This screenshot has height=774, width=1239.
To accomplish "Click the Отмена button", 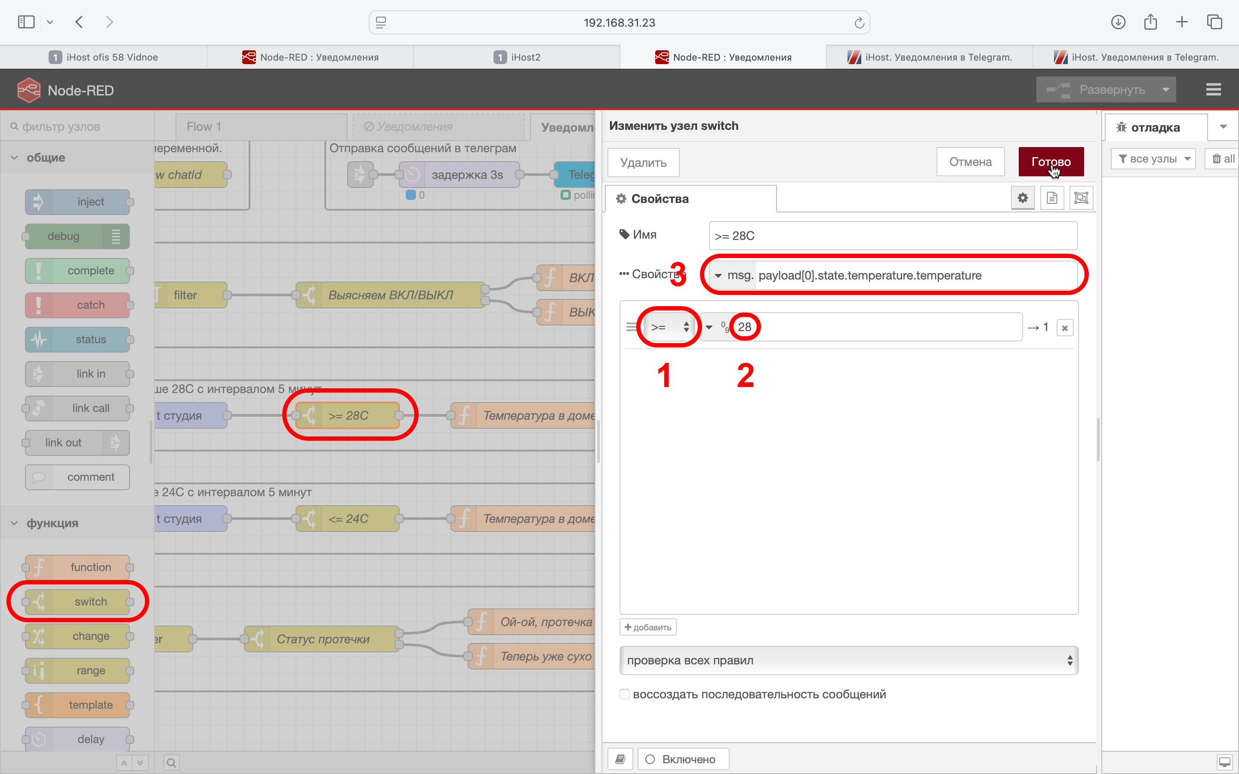I will coord(970,162).
